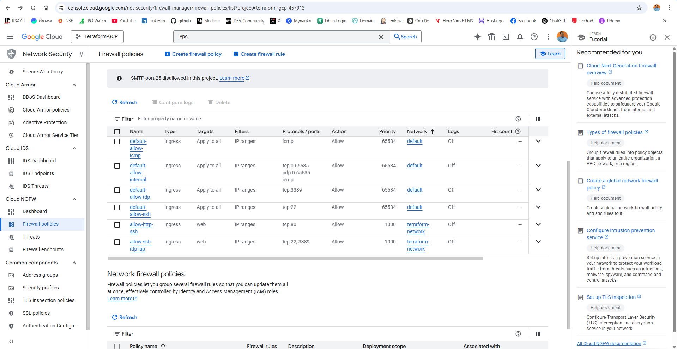Collapse the Common components section

click(x=74, y=263)
